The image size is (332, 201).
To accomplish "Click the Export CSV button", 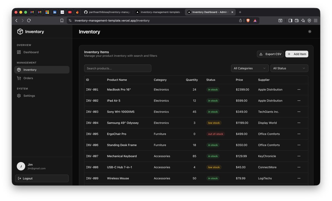I will coord(271,54).
